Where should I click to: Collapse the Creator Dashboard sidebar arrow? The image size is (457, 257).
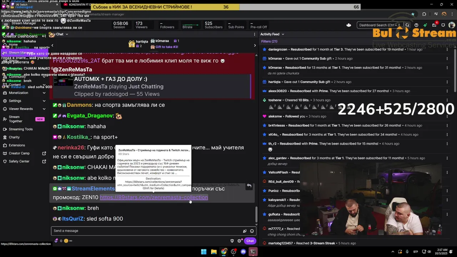pyautogui.click(x=44, y=36)
